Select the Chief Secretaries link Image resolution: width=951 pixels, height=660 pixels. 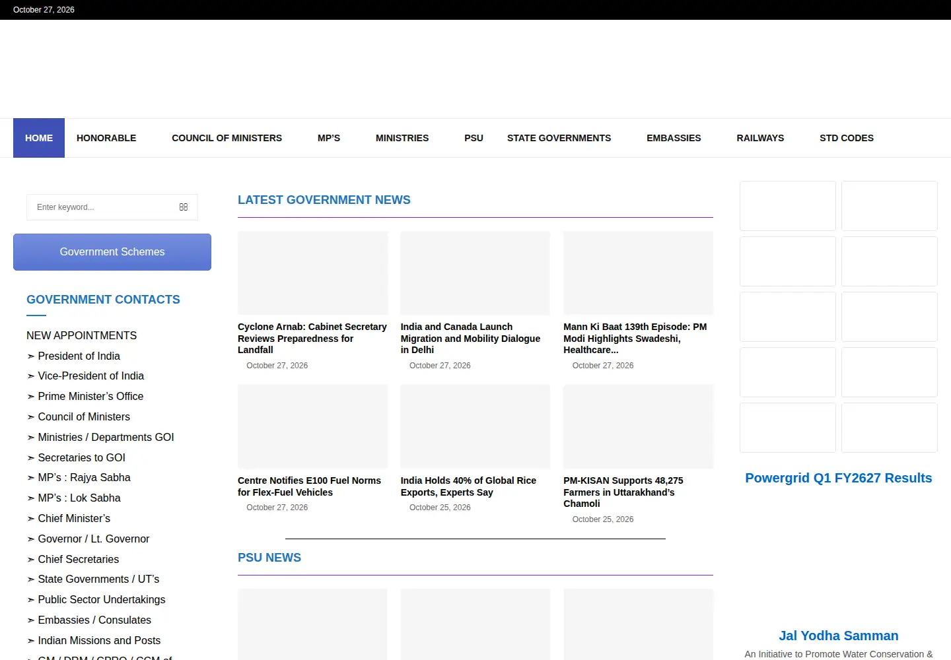[x=78, y=560]
